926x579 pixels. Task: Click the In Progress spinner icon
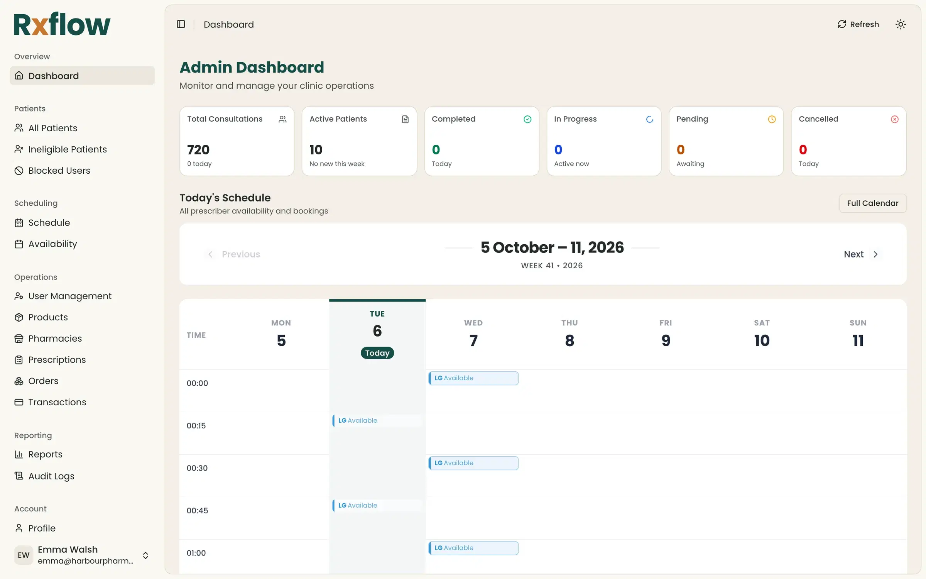(650, 119)
